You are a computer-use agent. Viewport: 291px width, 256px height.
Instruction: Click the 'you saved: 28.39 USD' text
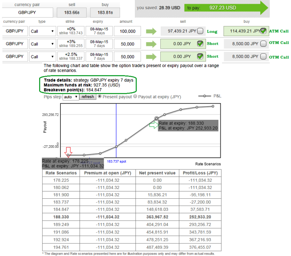(158, 8)
